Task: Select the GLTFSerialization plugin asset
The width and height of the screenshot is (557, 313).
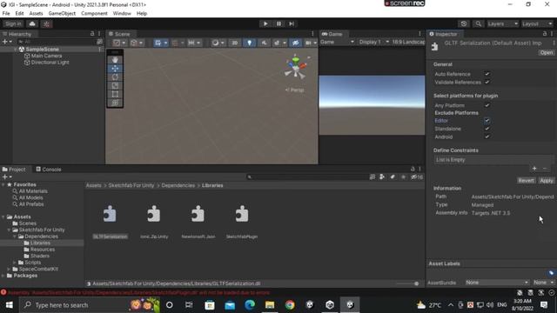Action: pos(110,221)
